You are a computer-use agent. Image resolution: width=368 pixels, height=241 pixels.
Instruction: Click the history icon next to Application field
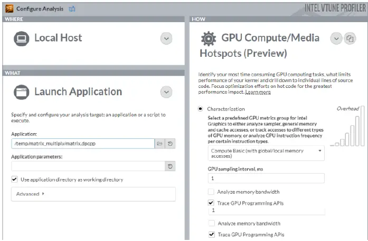coord(170,144)
